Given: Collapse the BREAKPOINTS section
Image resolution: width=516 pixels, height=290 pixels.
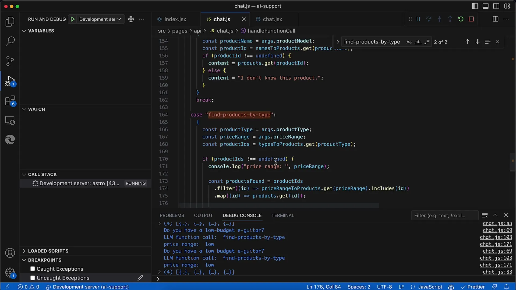Looking at the screenshot, I should pyautogui.click(x=24, y=260).
